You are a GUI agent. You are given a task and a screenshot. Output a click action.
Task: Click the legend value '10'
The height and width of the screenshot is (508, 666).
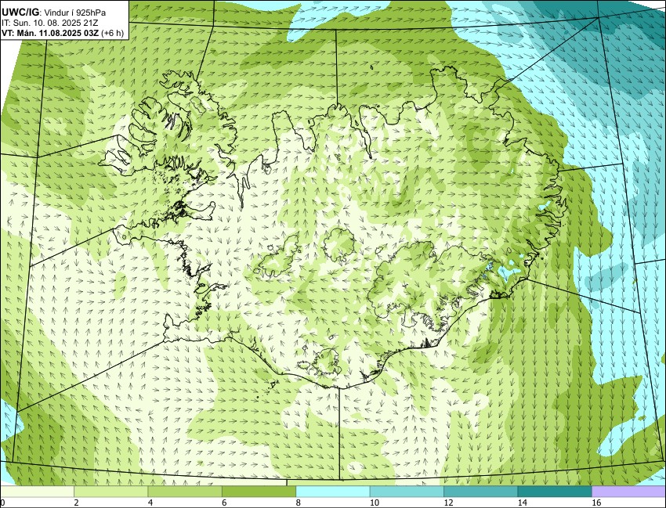click(x=375, y=503)
